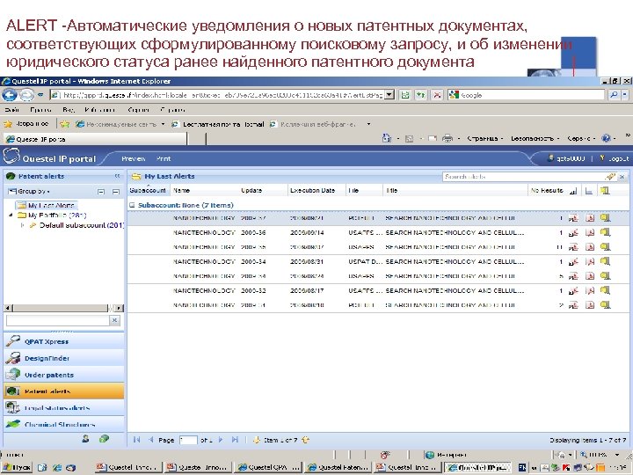Click the search-go icon in the Search alerts box
Image resolution: width=633 pixels, height=475 pixels.
point(610,177)
